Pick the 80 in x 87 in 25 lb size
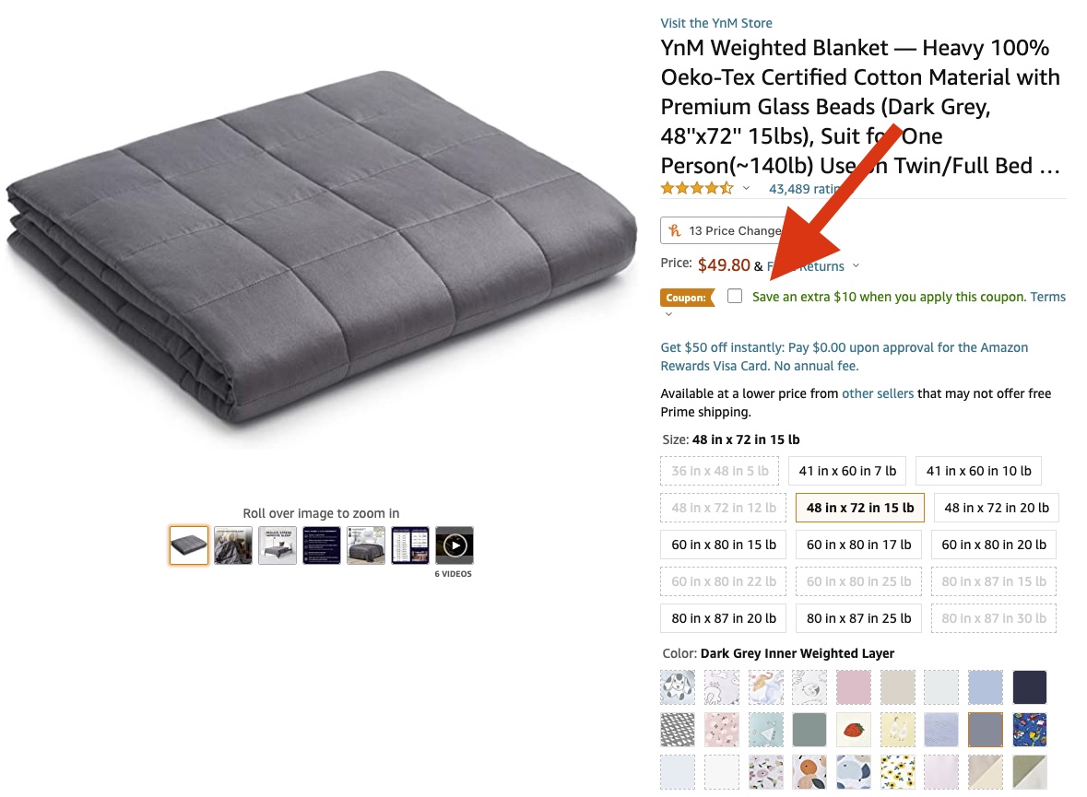This screenshot has width=1087, height=797. coord(858,618)
